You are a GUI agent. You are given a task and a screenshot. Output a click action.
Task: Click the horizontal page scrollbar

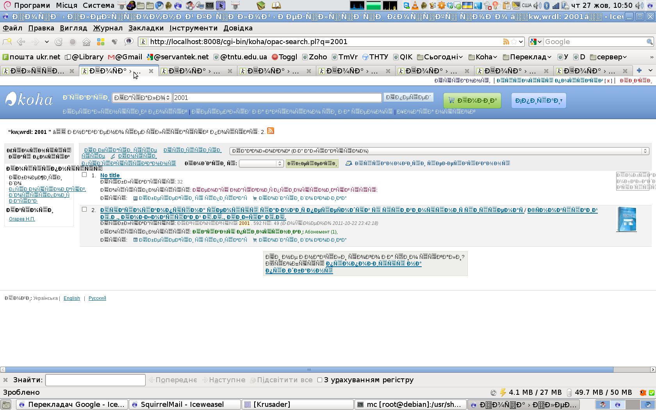[x=308, y=369]
